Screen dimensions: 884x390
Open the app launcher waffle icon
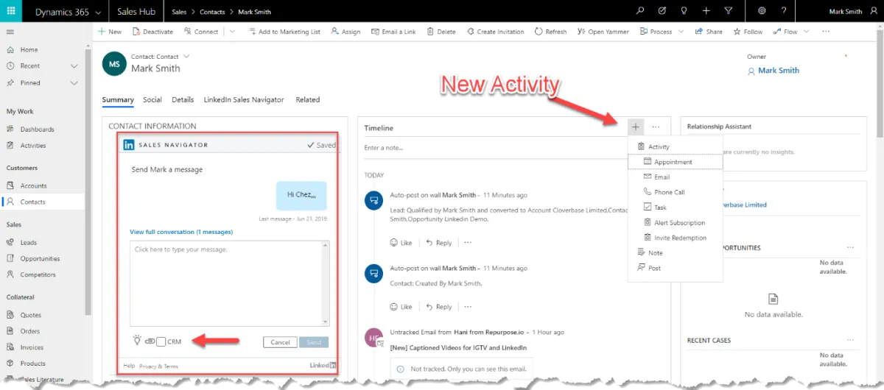12,12
